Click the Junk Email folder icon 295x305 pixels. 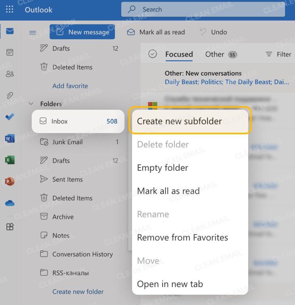pyautogui.click(x=44, y=142)
